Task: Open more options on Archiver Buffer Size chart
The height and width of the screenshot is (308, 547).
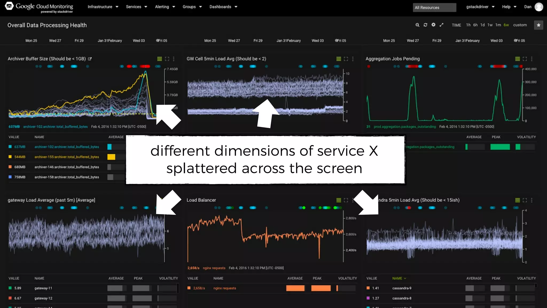Action: (174, 59)
